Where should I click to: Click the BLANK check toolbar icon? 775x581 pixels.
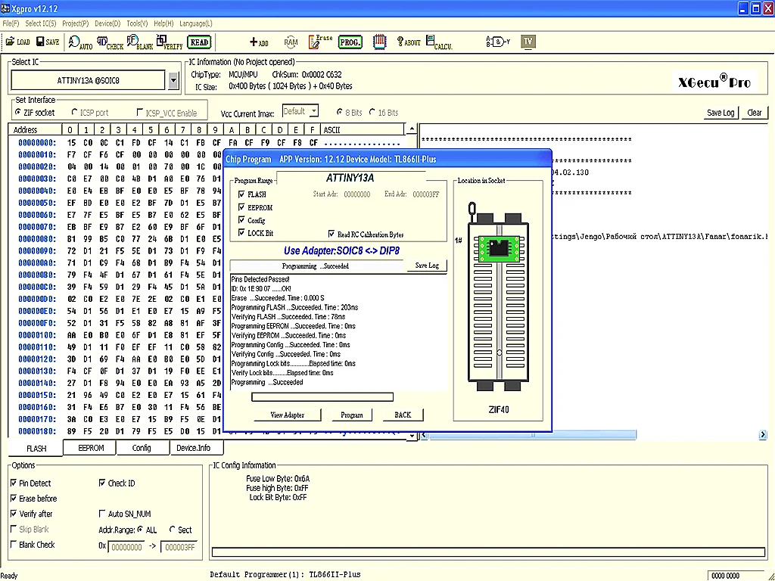pyautogui.click(x=140, y=42)
